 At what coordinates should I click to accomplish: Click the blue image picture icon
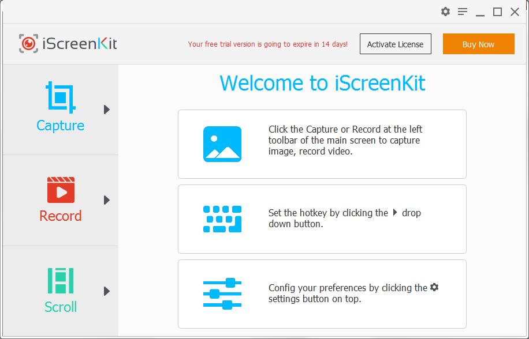pos(222,144)
